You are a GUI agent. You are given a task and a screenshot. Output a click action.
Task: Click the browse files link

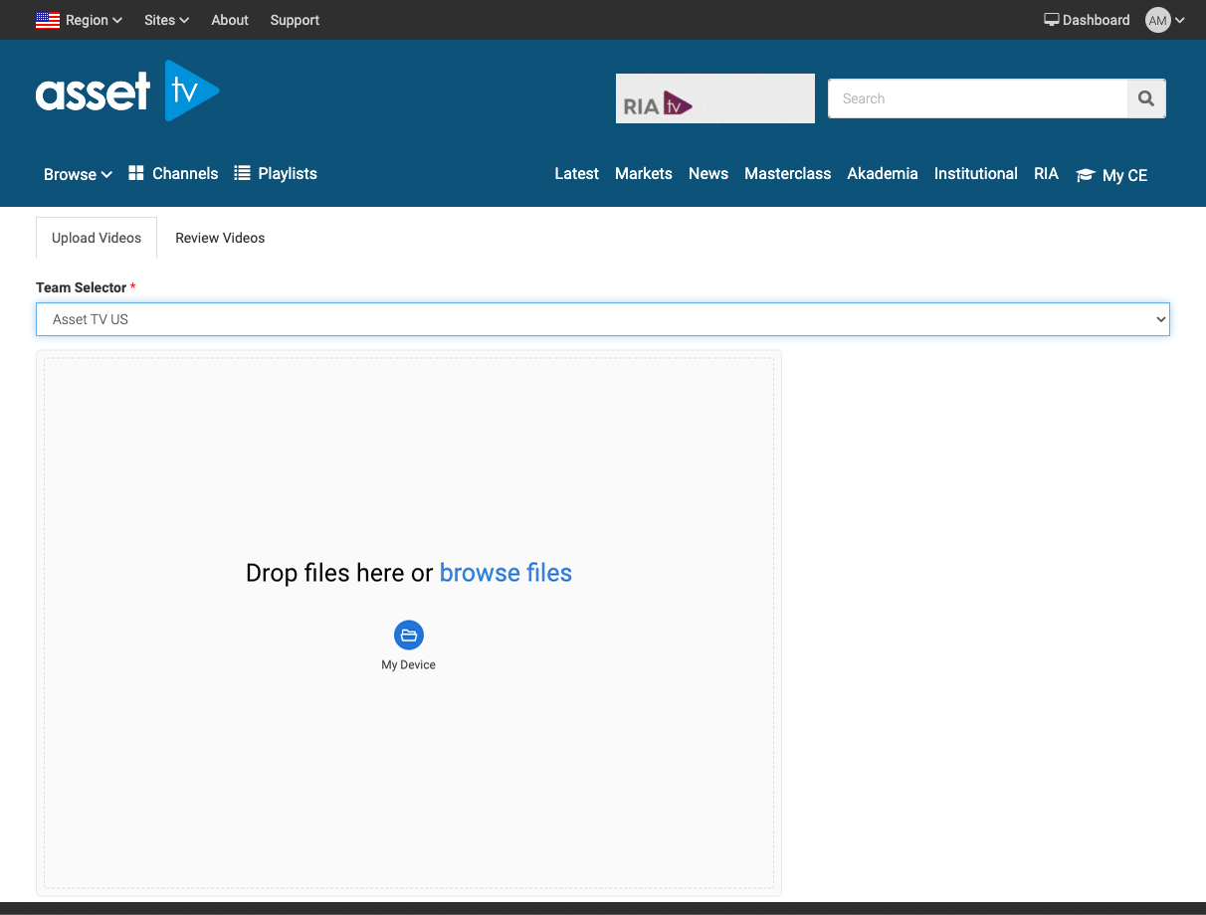coord(505,573)
